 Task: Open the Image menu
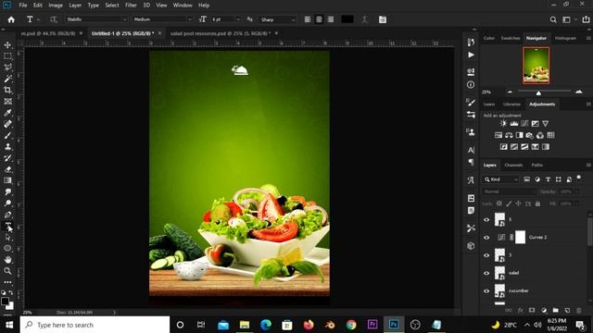tap(56, 6)
